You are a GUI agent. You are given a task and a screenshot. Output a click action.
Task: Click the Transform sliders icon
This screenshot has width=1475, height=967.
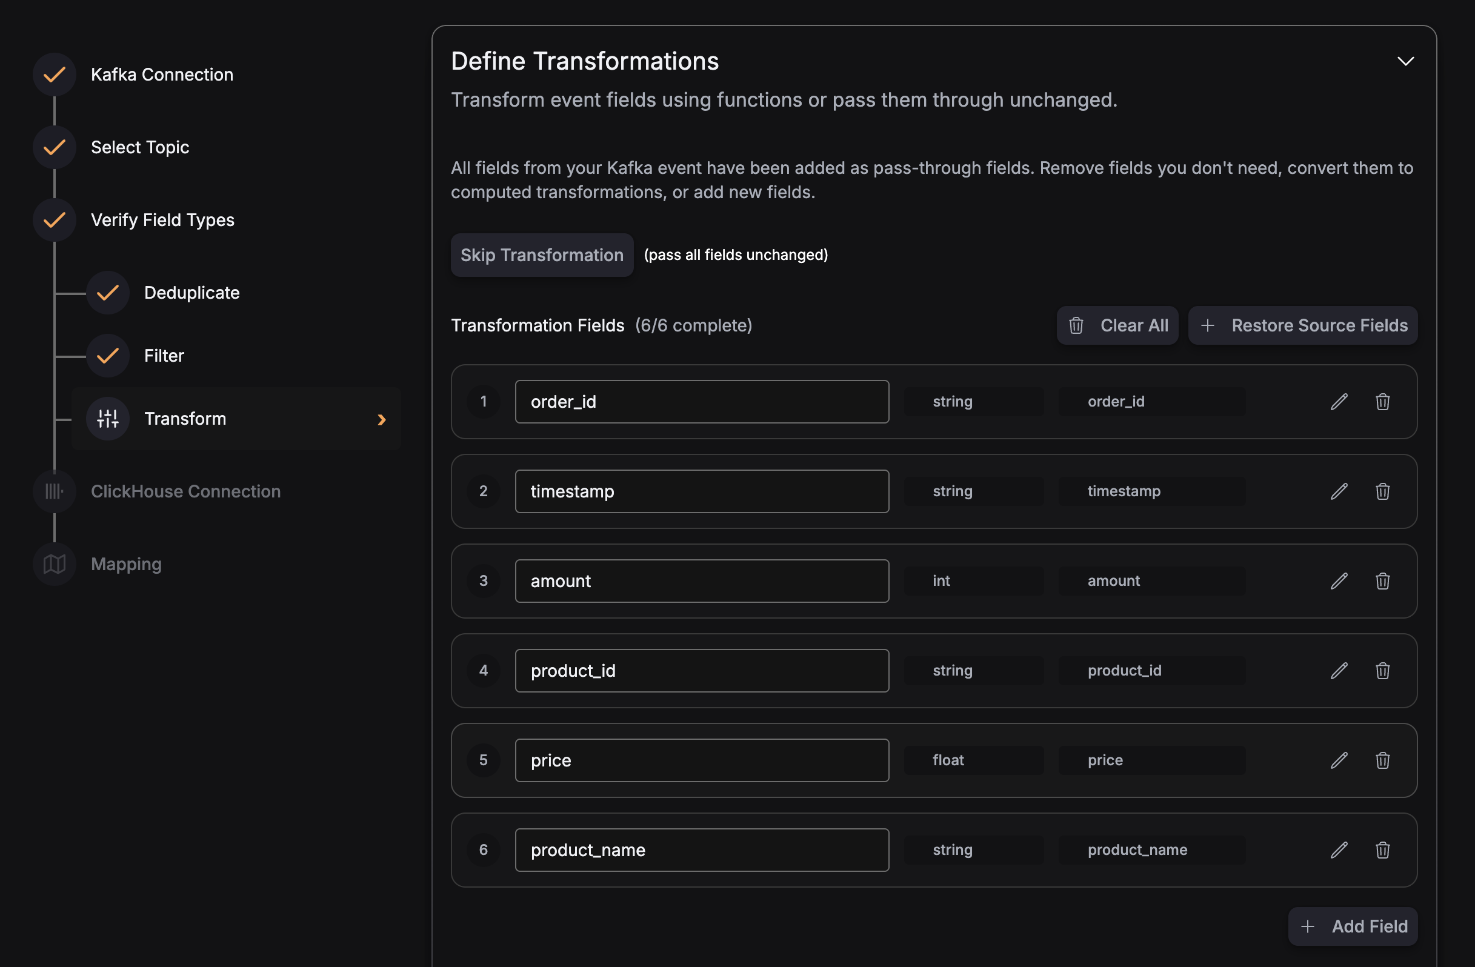tap(108, 419)
